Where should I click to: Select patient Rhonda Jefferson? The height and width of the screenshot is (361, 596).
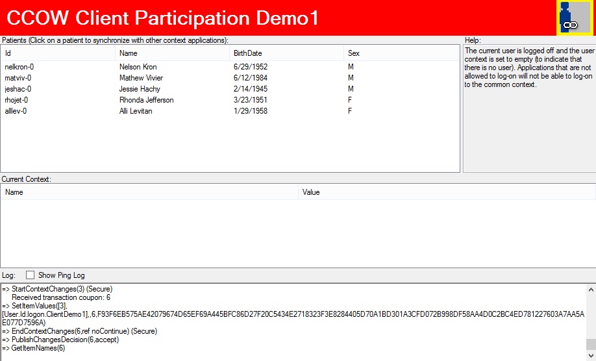(146, 100)
